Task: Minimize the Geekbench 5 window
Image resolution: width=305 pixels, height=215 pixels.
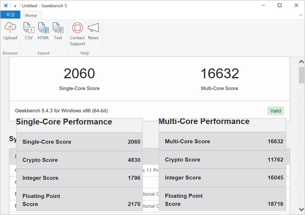Action: (x=263, y=5)
